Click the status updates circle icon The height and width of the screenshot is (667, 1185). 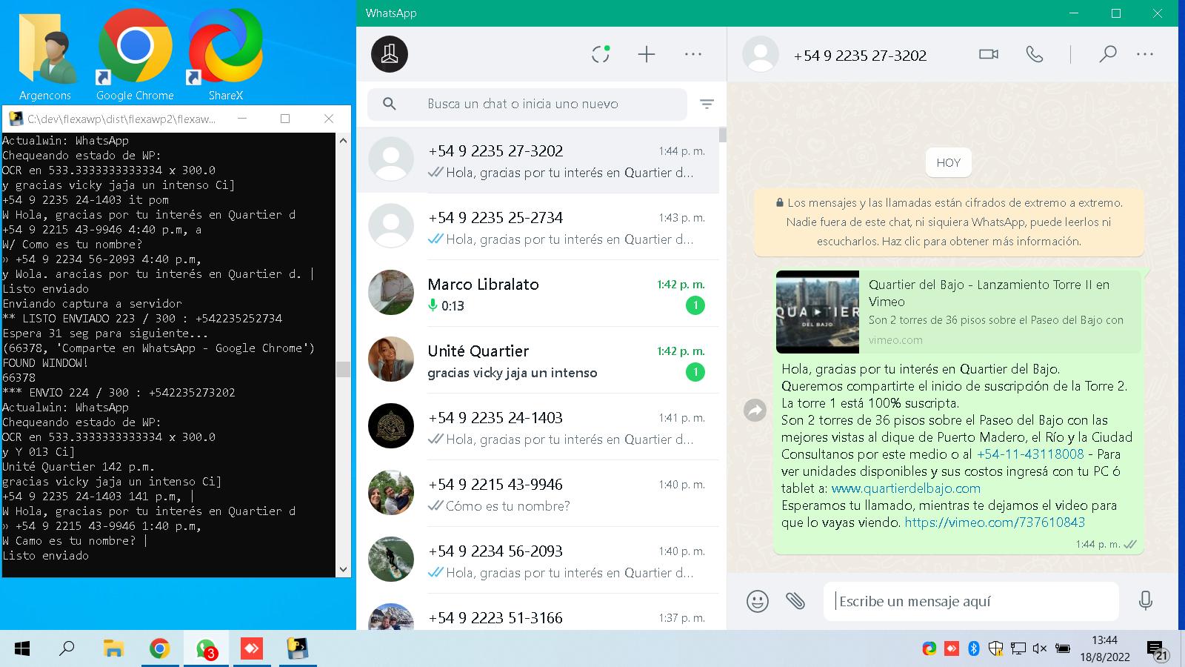coord(601,54)
